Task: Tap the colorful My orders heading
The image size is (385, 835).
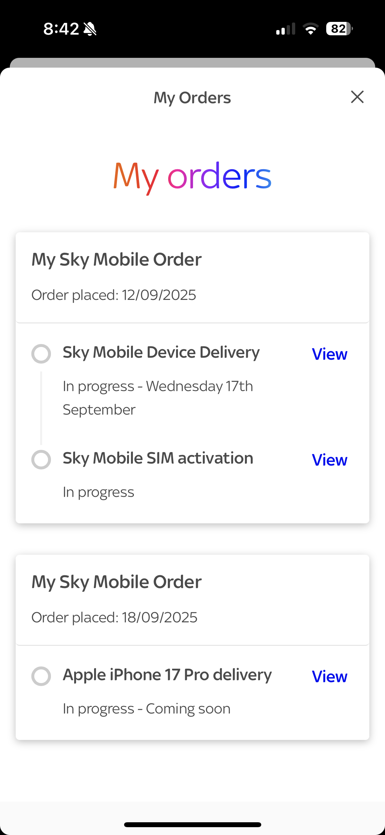Action: [x=192, y=176]
